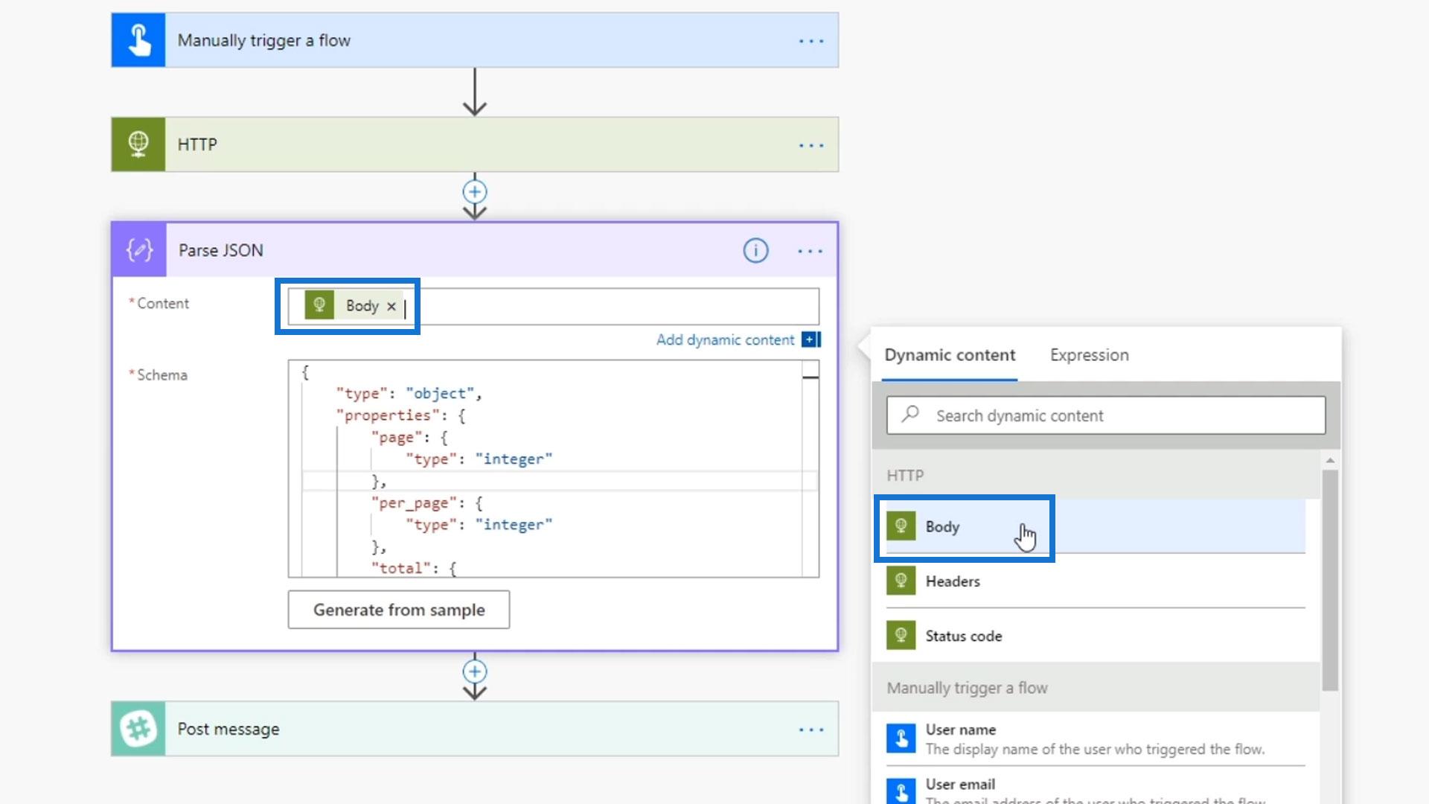
Task: Remove the Body token with the x
Action: (391, 306)
